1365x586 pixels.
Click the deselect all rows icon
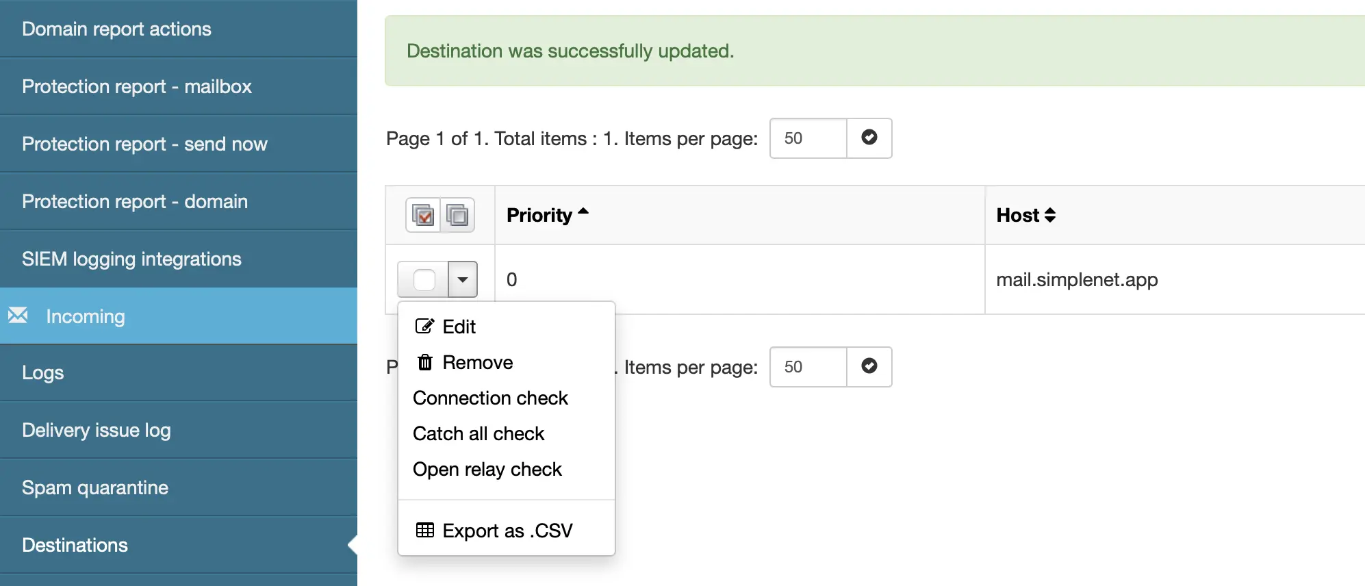(x=457, y=216)
